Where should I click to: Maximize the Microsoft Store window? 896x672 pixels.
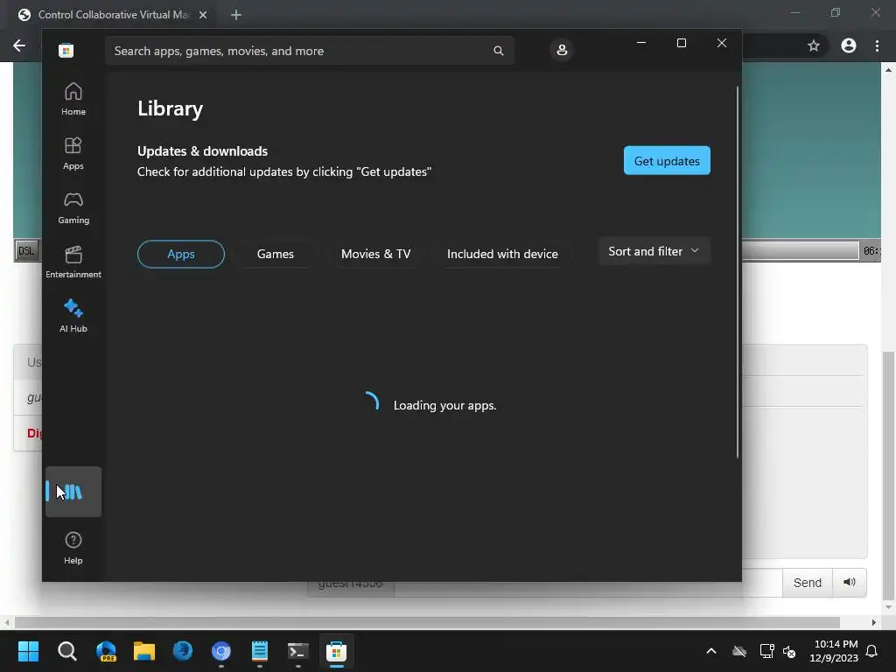click(x=681, y=43)
